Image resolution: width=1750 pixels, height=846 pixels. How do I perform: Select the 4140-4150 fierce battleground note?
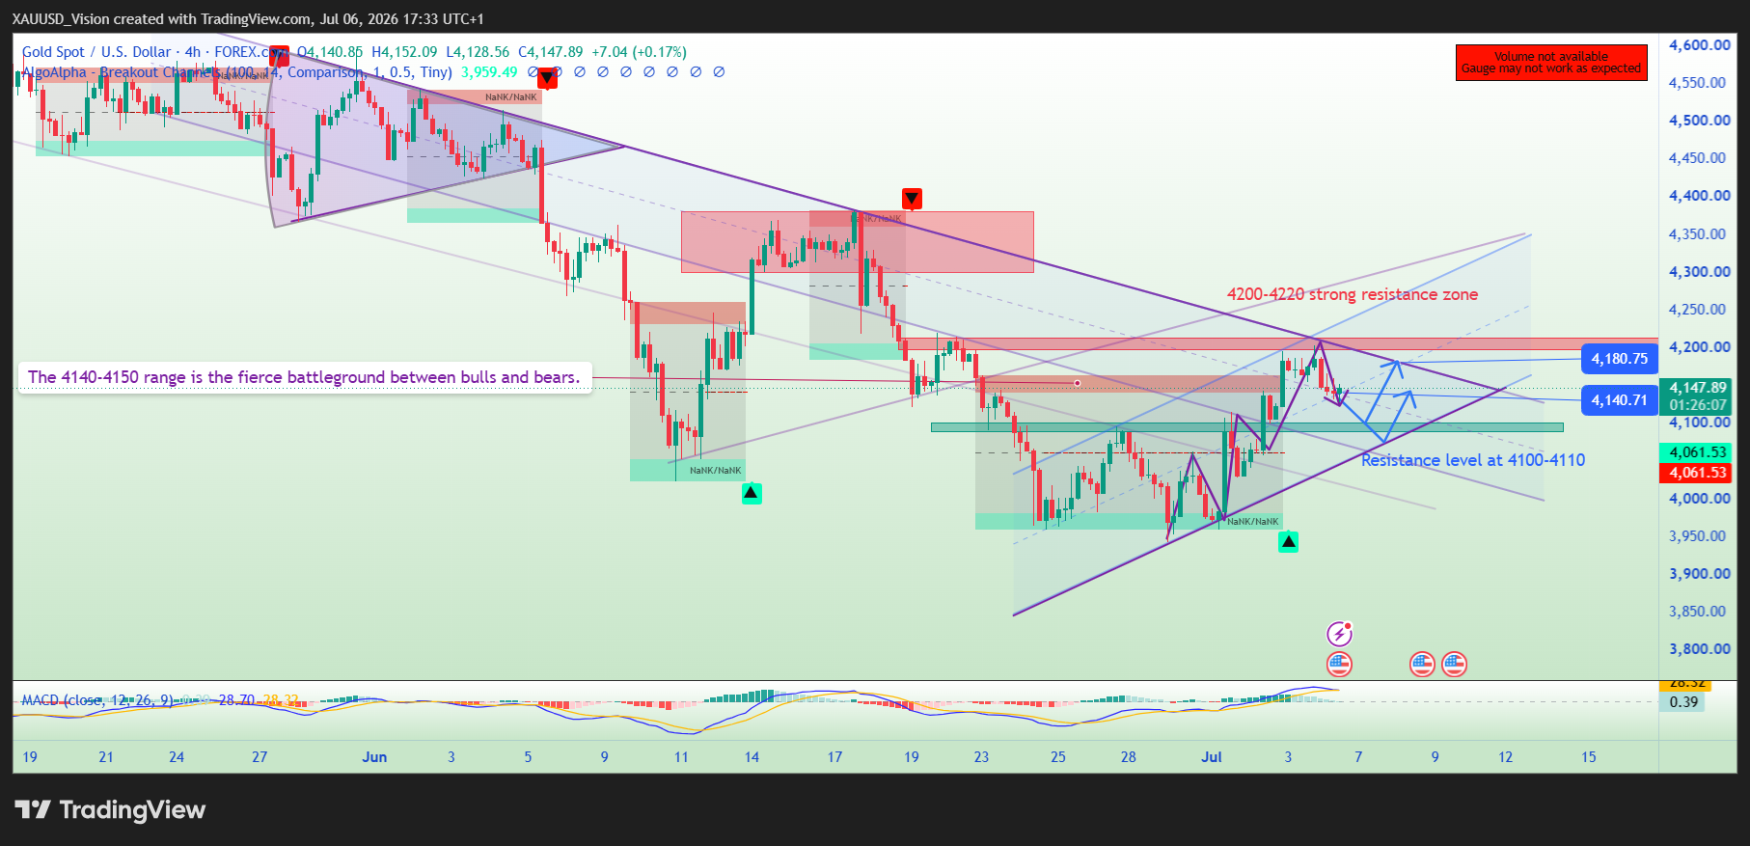pyautogui.click(x=304, y=377)
